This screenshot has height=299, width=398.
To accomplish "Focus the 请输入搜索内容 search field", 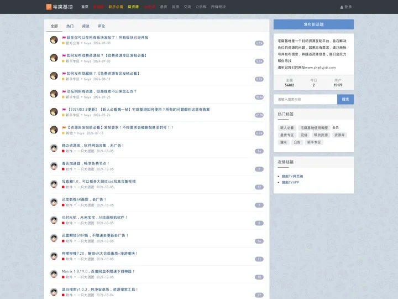I will click(305, 100).
